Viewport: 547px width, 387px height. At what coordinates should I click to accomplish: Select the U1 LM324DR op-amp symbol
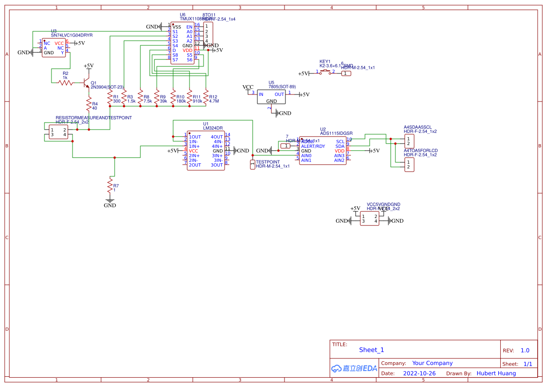click(205, 150)
